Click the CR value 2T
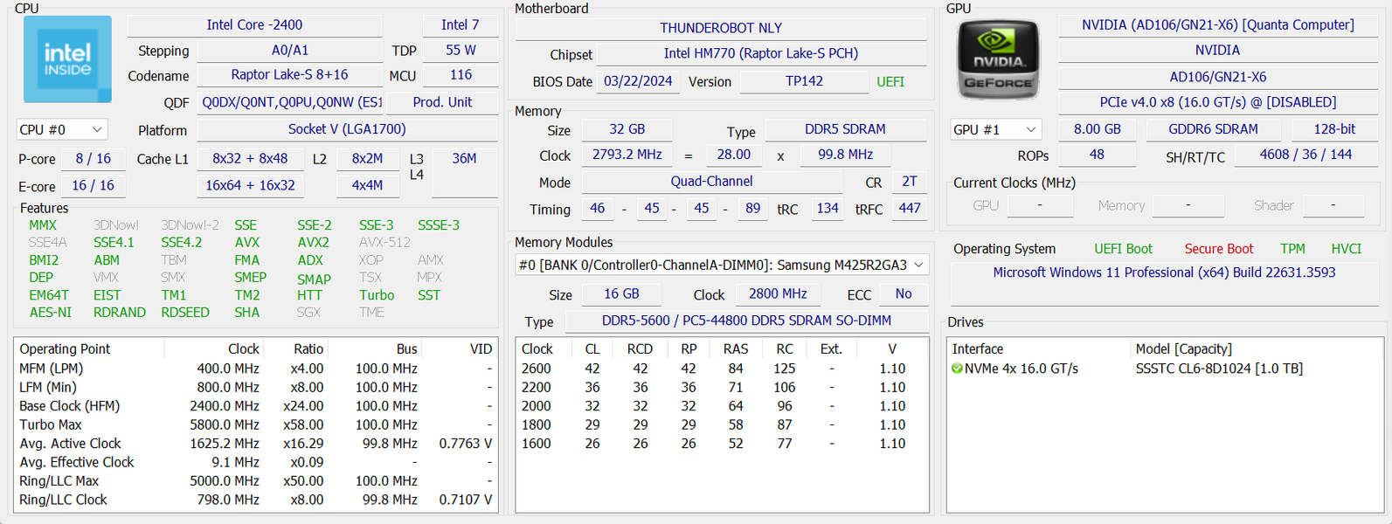The height and width of the screenshot is (524, 1392). tap(910, 182)
